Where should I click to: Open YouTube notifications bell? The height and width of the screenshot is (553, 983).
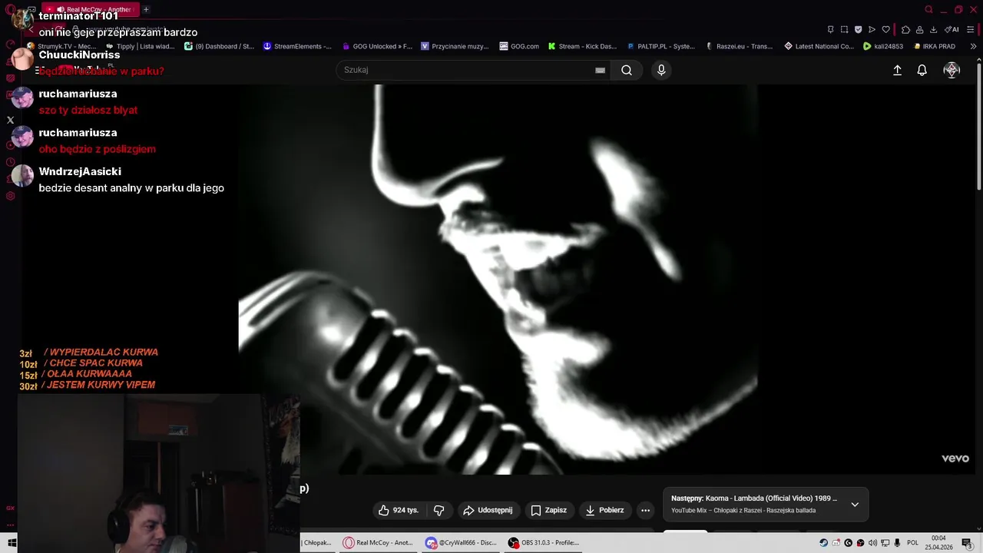[x=922, y=70]
